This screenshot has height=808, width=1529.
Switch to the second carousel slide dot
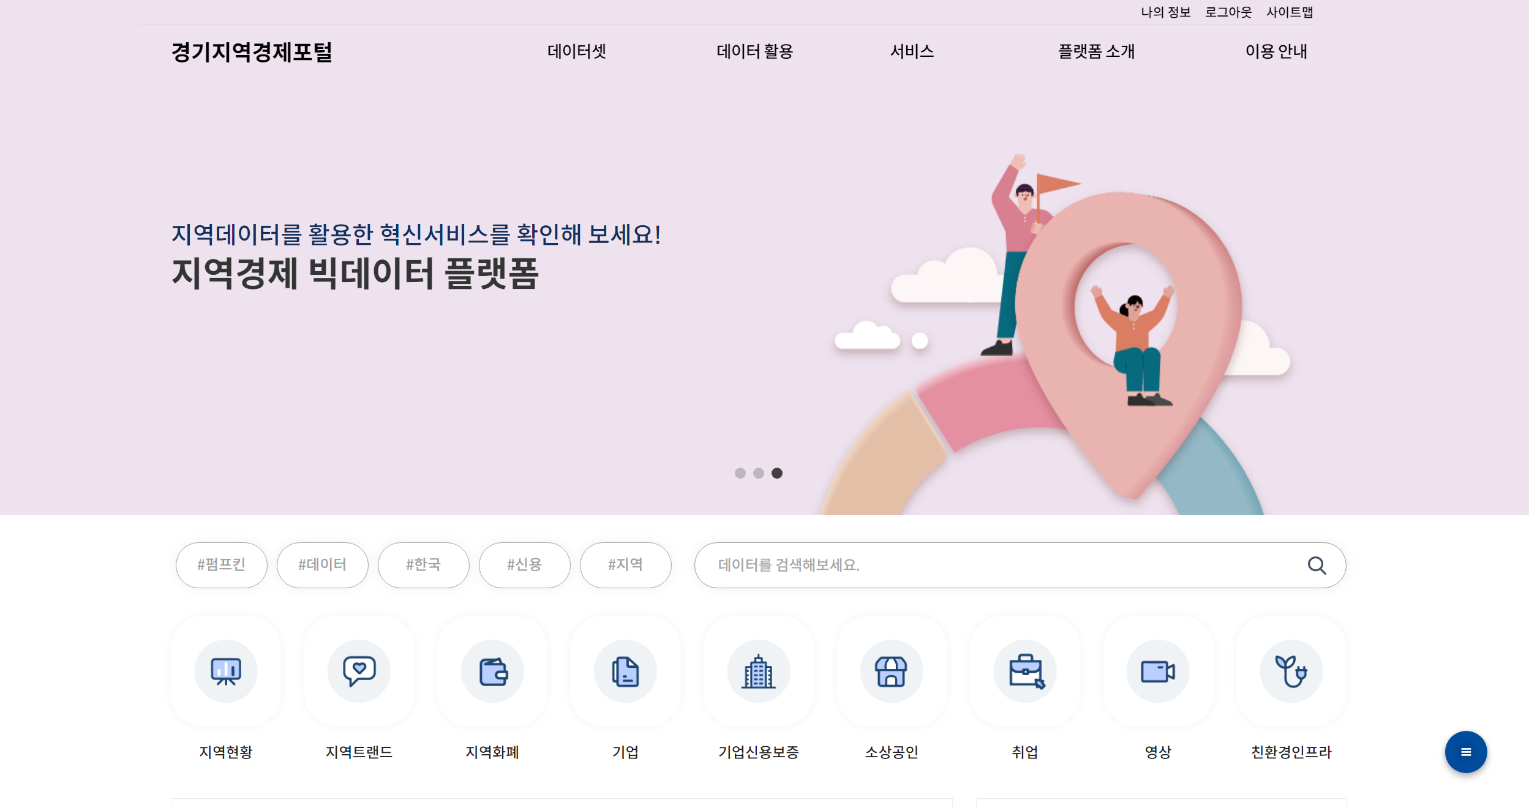[759, 473]
